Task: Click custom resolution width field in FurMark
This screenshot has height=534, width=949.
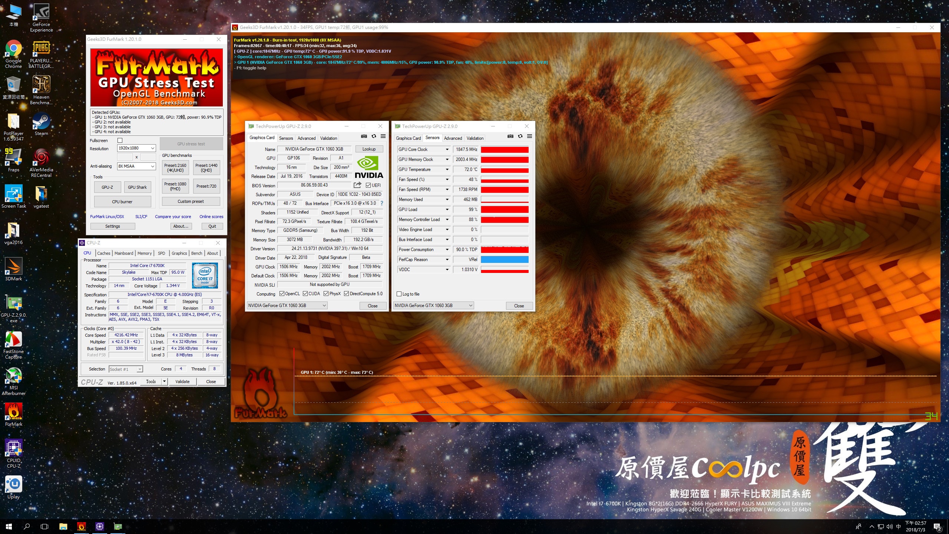Action: click(125, 157)
